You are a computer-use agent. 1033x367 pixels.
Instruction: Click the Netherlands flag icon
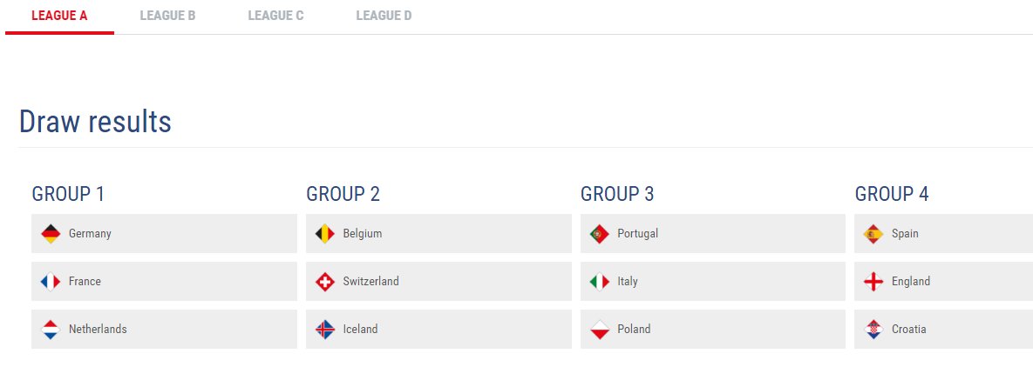click(x=51, y=329)
